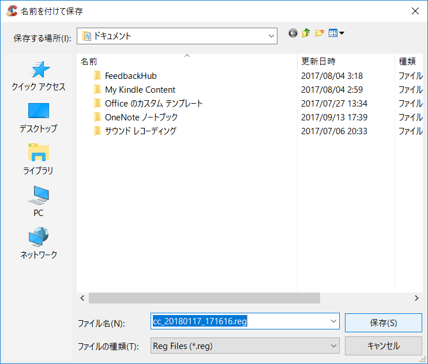The width and height of the screenshot is (428, 364).
Task: Click the scroll left arrow
Action: click(82, 298)
